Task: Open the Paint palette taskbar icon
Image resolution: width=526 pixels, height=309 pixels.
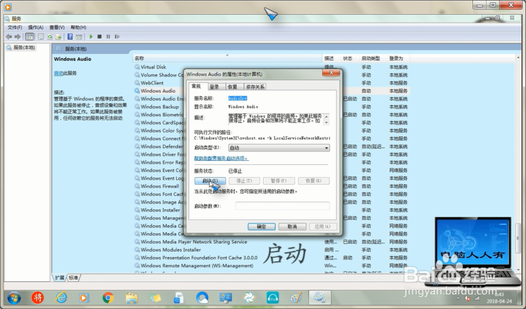Action: coord(296,297)
